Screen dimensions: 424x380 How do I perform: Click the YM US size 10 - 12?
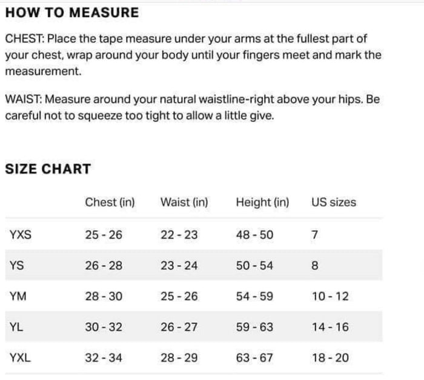(x=330, y=296)
